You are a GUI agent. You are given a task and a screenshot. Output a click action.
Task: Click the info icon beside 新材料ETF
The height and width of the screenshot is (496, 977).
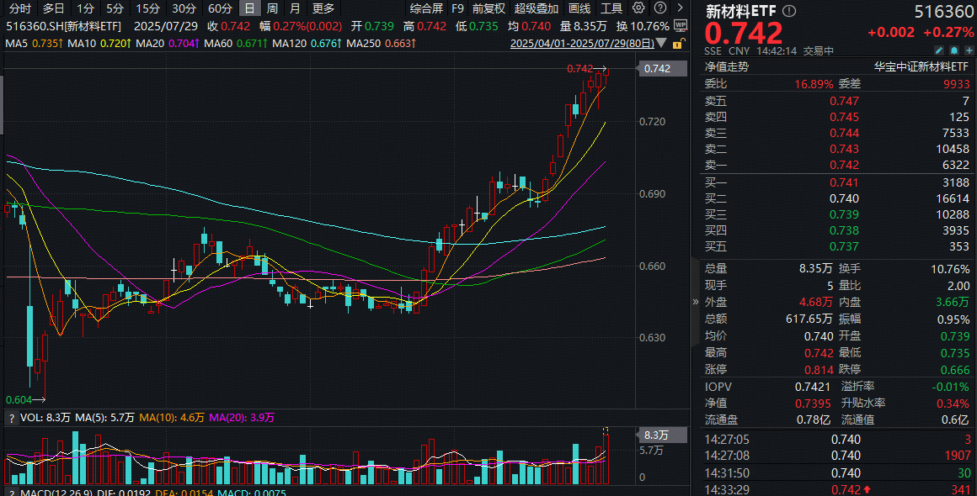pos(789,11)
